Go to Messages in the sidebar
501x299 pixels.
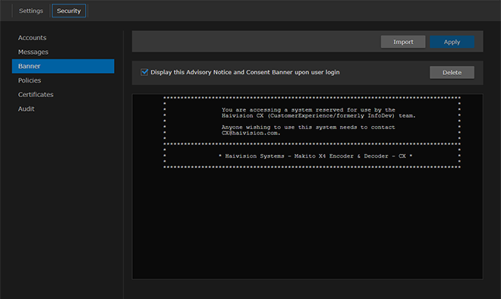click(33, 52)
